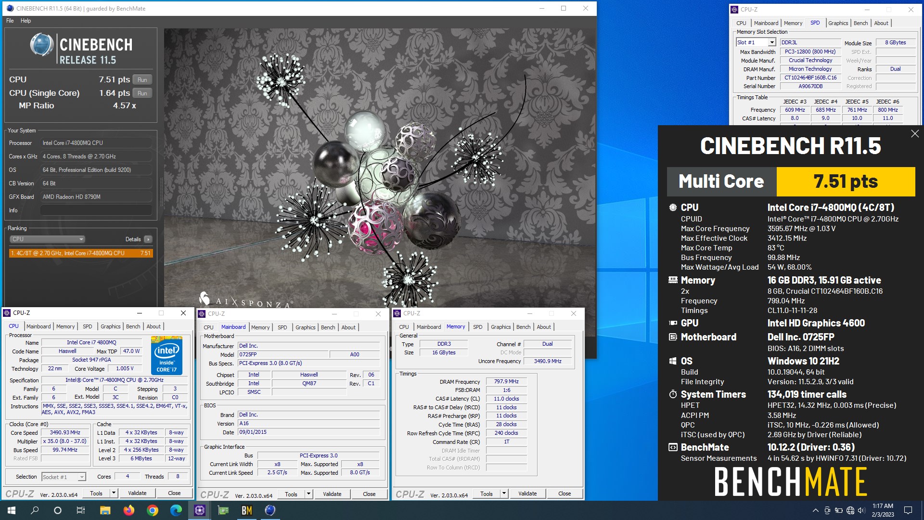Viewport: 924px width, 520px height.
Task: Open the notification center
Action: [x=908, y=510]
